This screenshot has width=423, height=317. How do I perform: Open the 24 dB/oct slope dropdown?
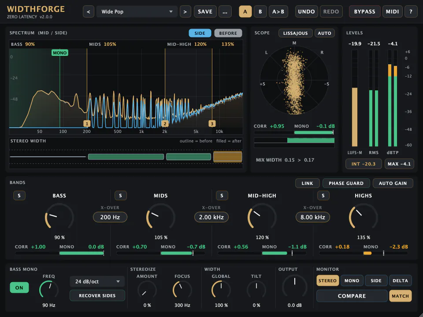[97, 281]
